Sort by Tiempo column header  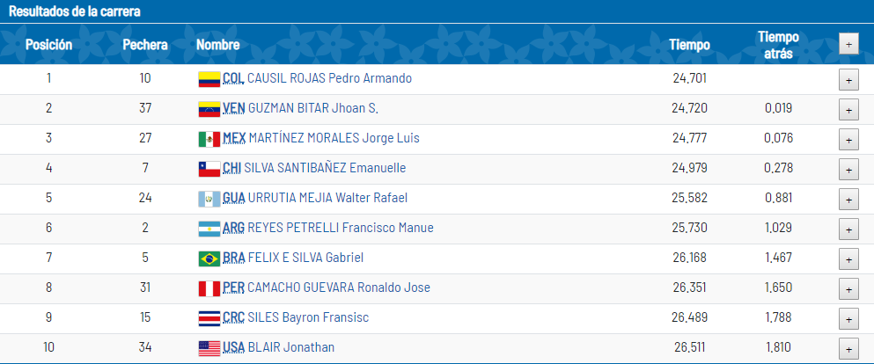click(x=689, y=44)
